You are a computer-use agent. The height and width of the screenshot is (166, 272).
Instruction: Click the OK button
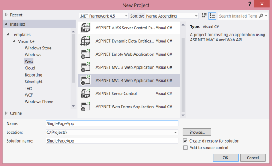(x=226, y=158)
